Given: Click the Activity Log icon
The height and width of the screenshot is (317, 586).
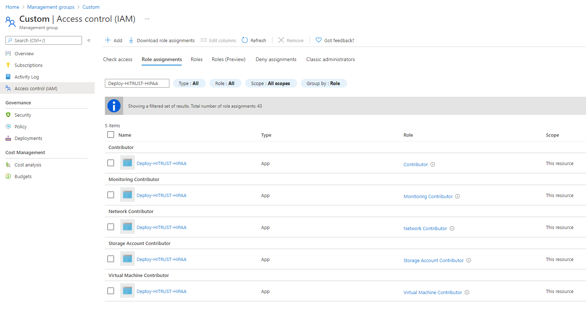Looking at the screenshot, I should (8, 77).
